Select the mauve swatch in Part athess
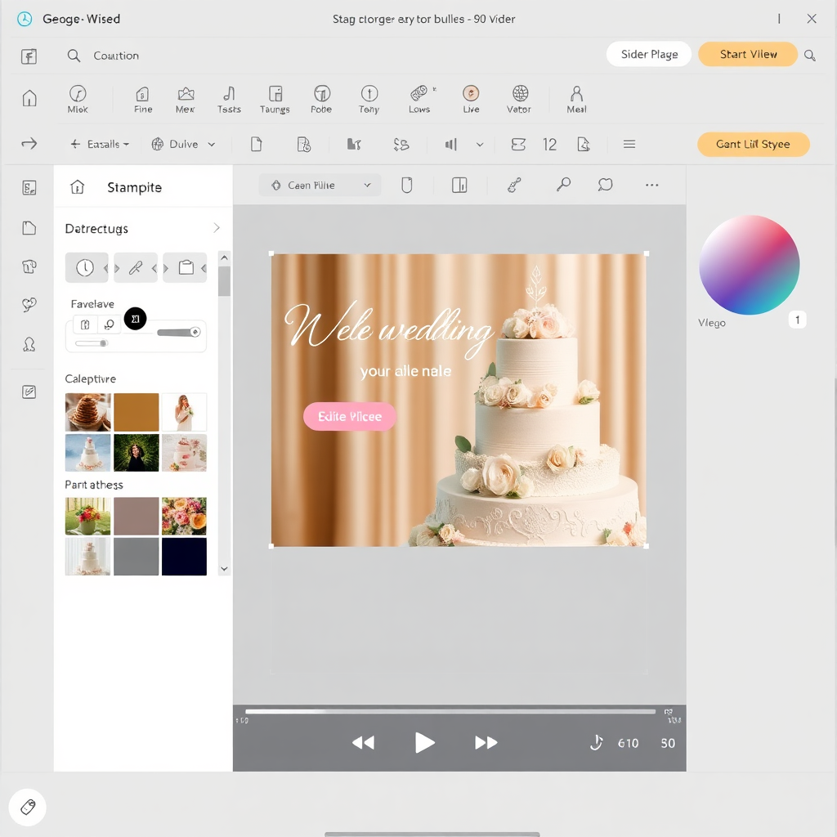The height and width of the screenshot is (837, 837). click(x=137, y=516)
